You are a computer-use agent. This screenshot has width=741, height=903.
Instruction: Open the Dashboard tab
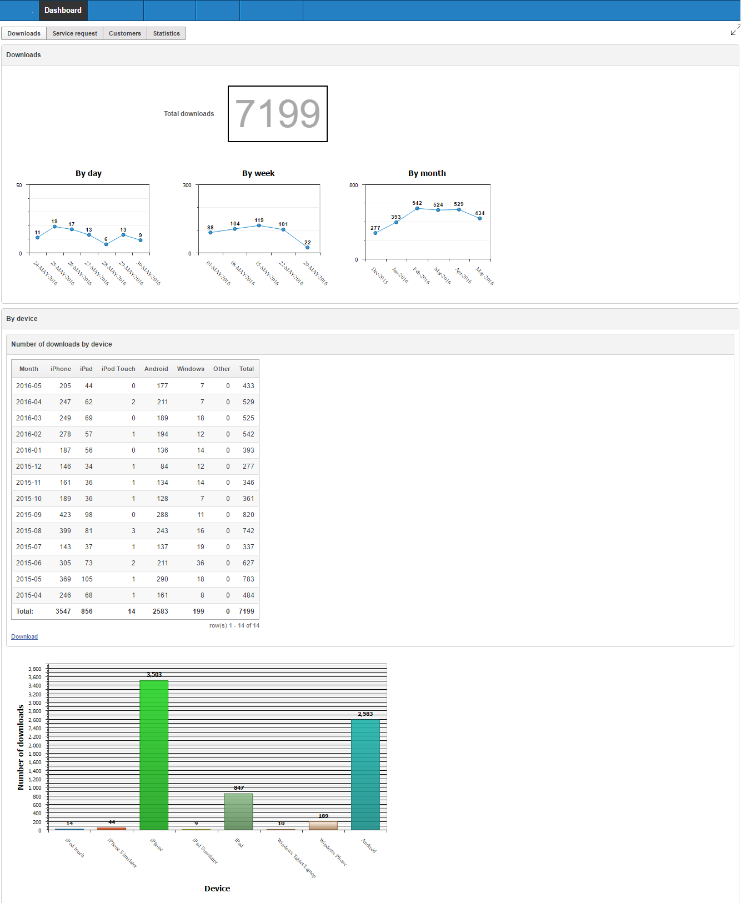click(63, 11)
